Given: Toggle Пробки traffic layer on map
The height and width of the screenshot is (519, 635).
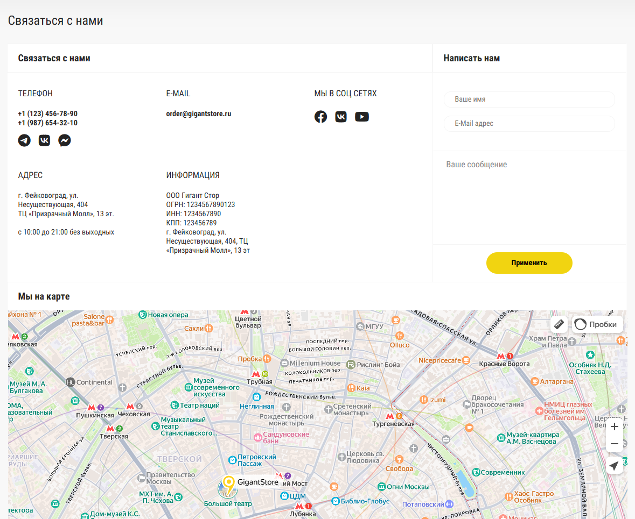Looking at the screenshot, I should (597, 324).
